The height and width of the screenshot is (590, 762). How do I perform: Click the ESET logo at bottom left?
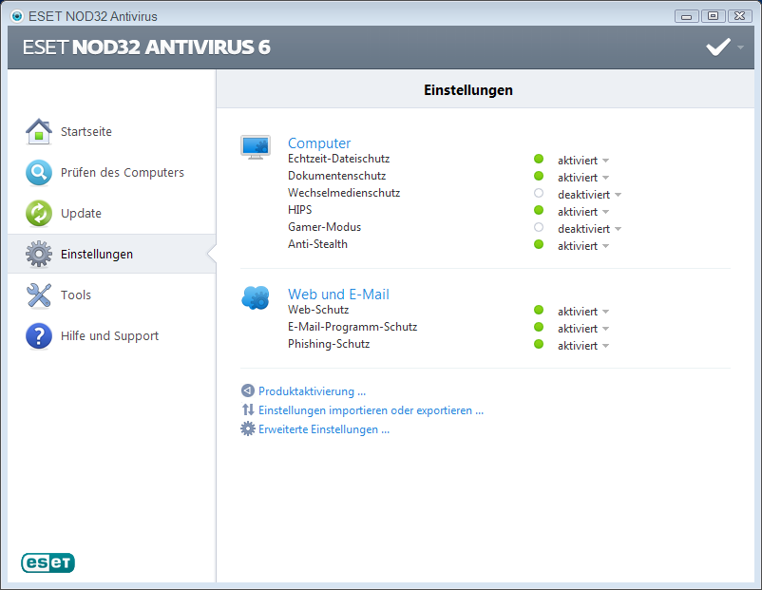click(x=48, y=562)
